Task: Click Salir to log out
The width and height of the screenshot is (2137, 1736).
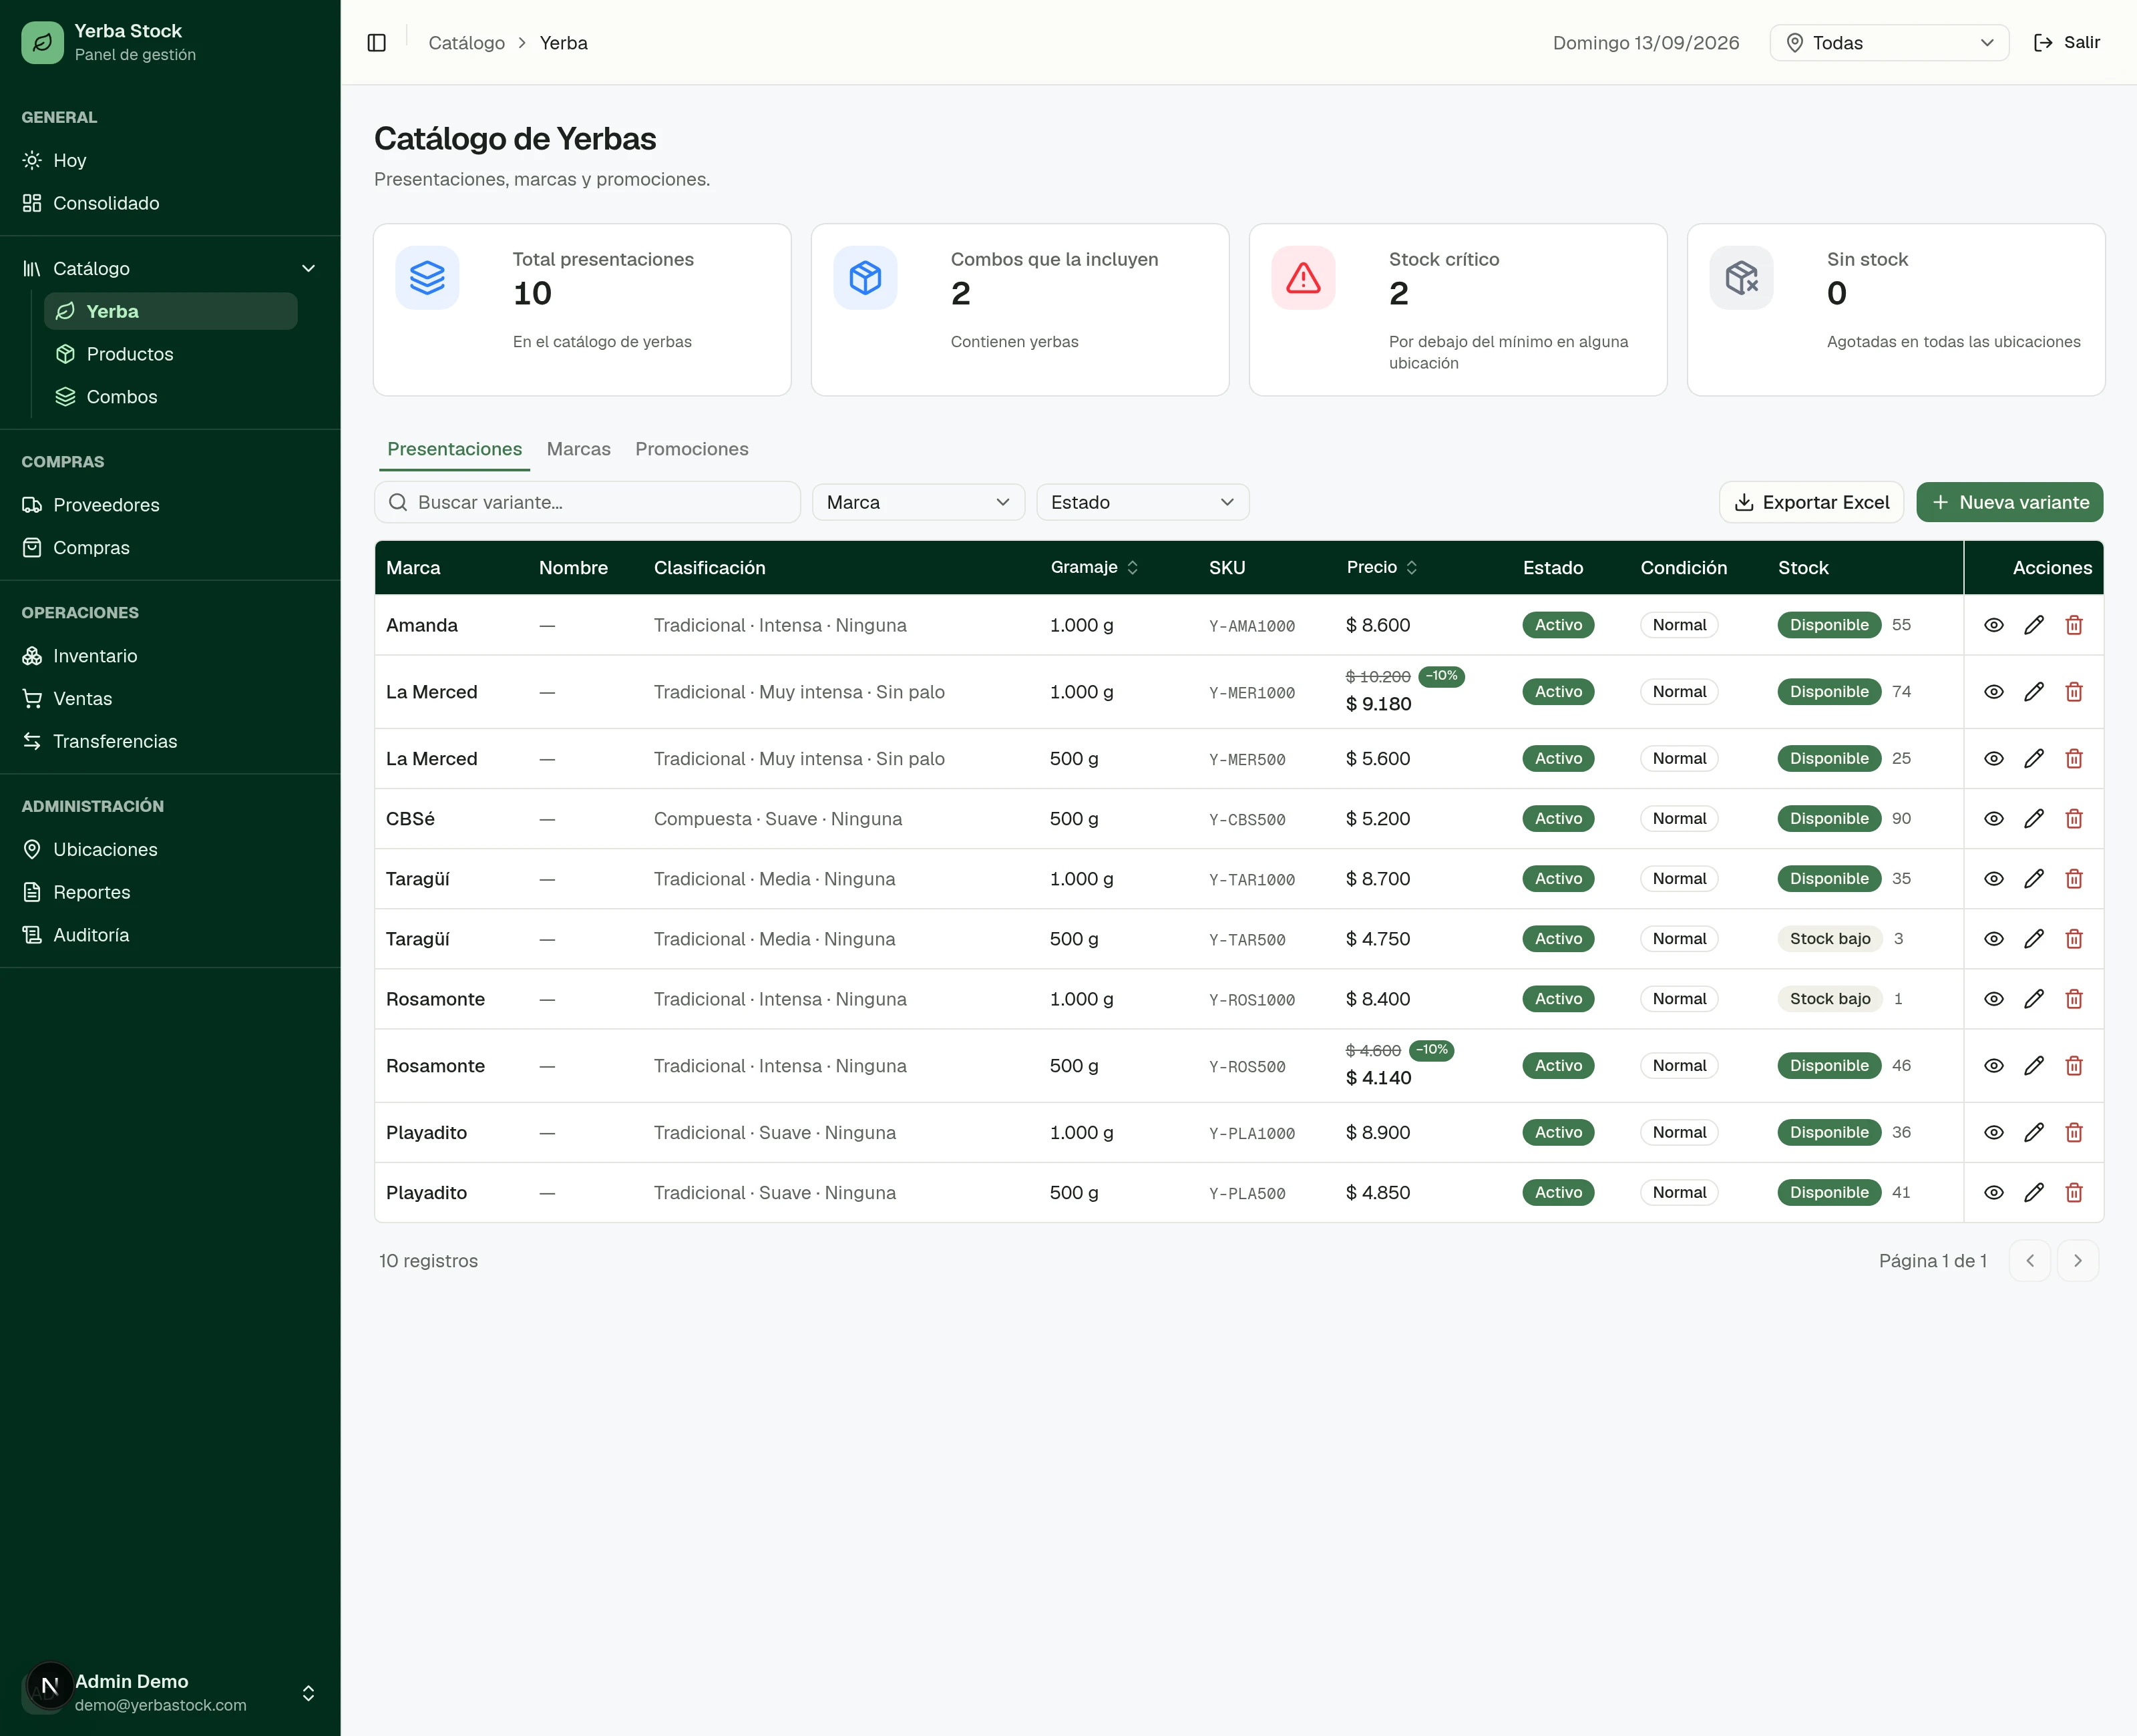Action: tap(2066, 43)
